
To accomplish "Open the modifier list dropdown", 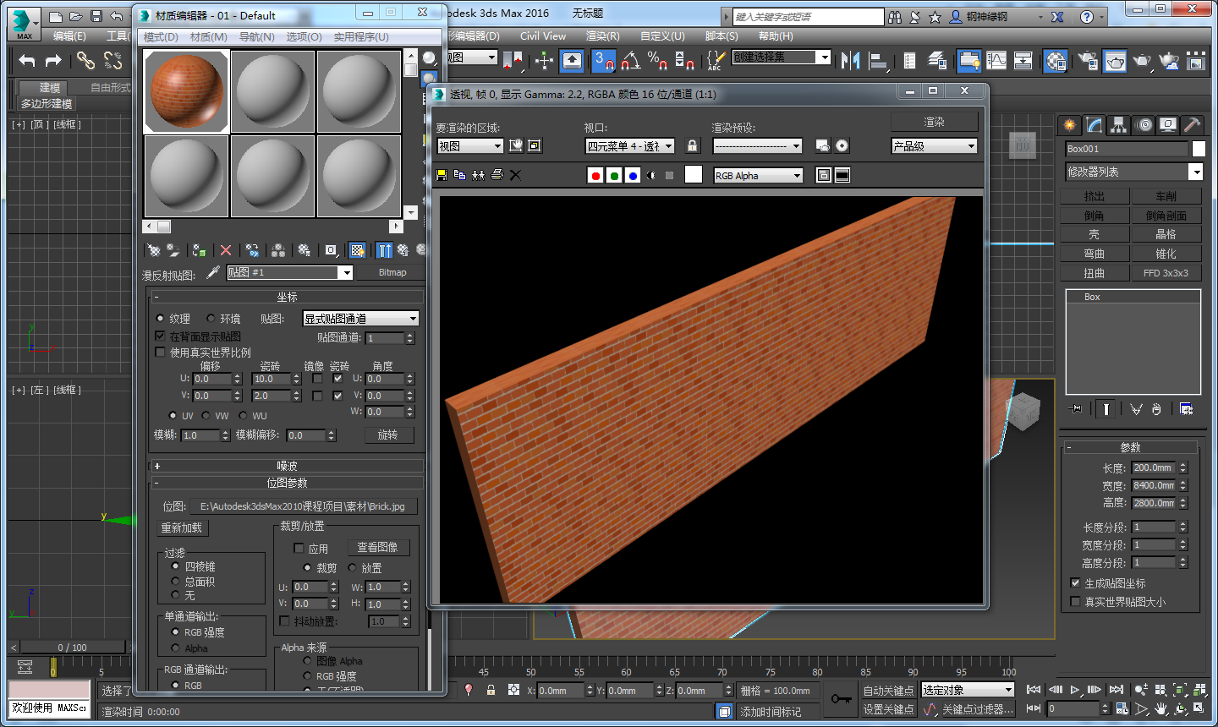I will [1133, 172].
